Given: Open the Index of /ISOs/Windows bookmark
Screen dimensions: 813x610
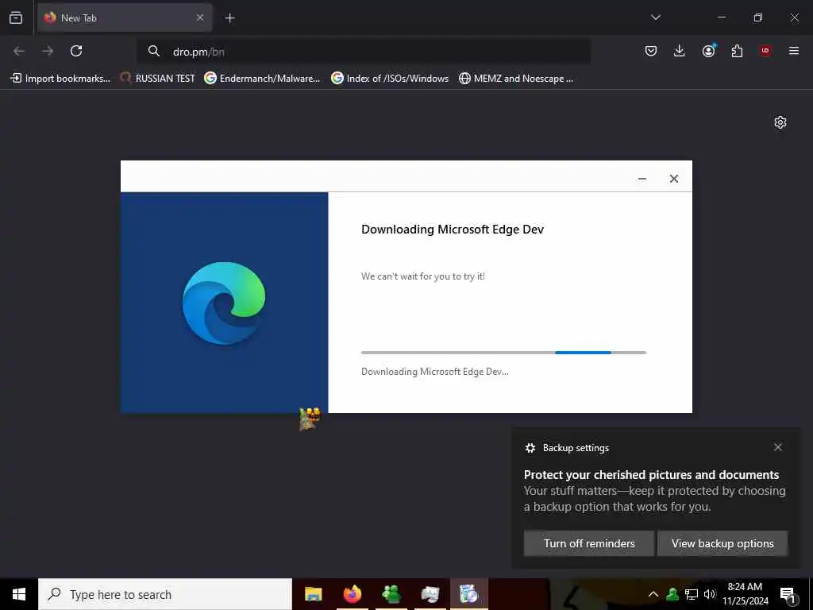Looking at the screenshot, I should click(x=390, y=79).
